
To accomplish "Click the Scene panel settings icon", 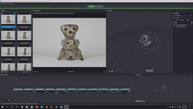I will point(191,23).
